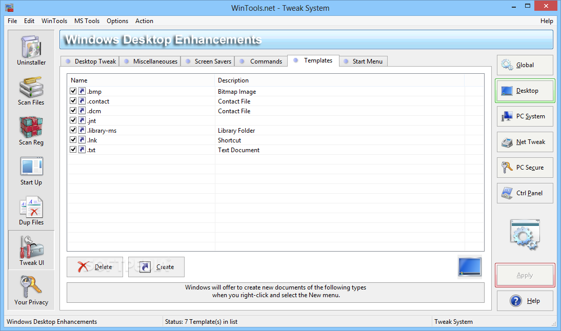
Task: Click the shortcut icon beside .jnt
Action: 82,120
